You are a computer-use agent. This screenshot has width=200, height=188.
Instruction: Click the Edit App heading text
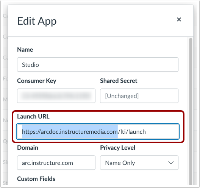point(37,21)
